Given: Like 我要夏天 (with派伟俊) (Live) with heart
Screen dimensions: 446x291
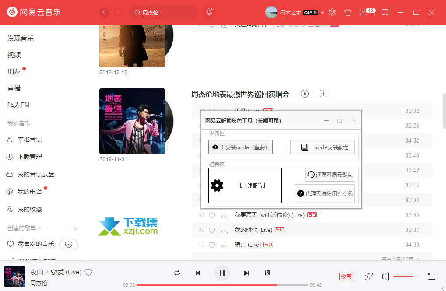Looking at the screenshot, I should (x=212, y=215).
